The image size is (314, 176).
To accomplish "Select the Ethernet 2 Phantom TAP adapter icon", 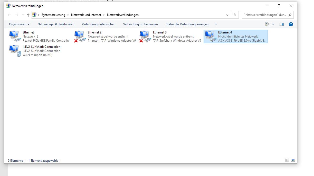I will (80, 37).
